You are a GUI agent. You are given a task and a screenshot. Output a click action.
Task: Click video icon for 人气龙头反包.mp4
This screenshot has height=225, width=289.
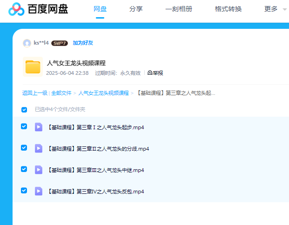pos(39,191)
